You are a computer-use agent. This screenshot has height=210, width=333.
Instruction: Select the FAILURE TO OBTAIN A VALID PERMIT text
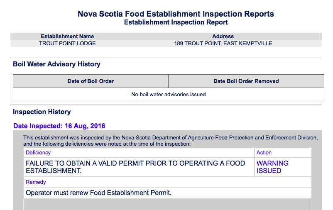[x=135, y=167]
